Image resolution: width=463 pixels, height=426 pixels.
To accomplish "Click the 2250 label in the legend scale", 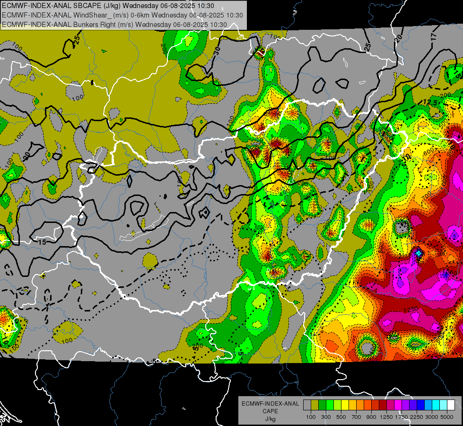I will 417,417.
